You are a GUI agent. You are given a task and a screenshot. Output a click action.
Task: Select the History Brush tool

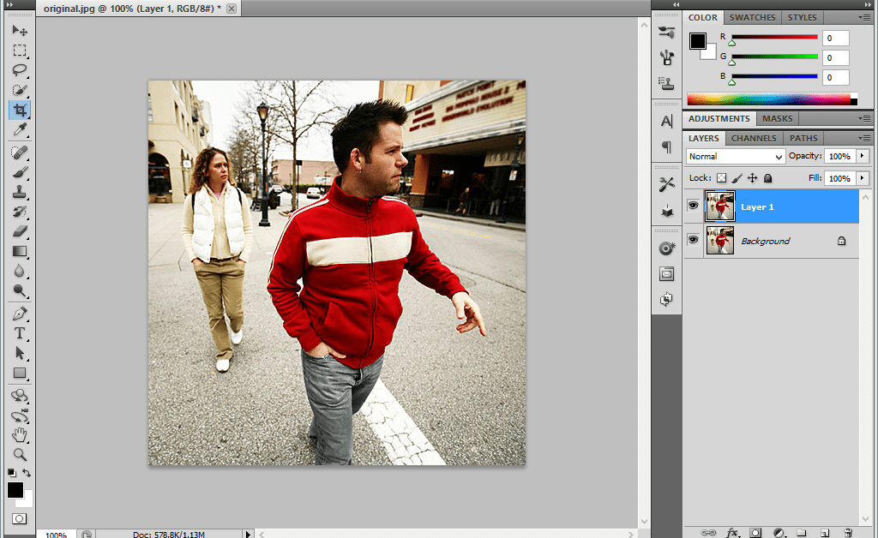pos(20,212)
